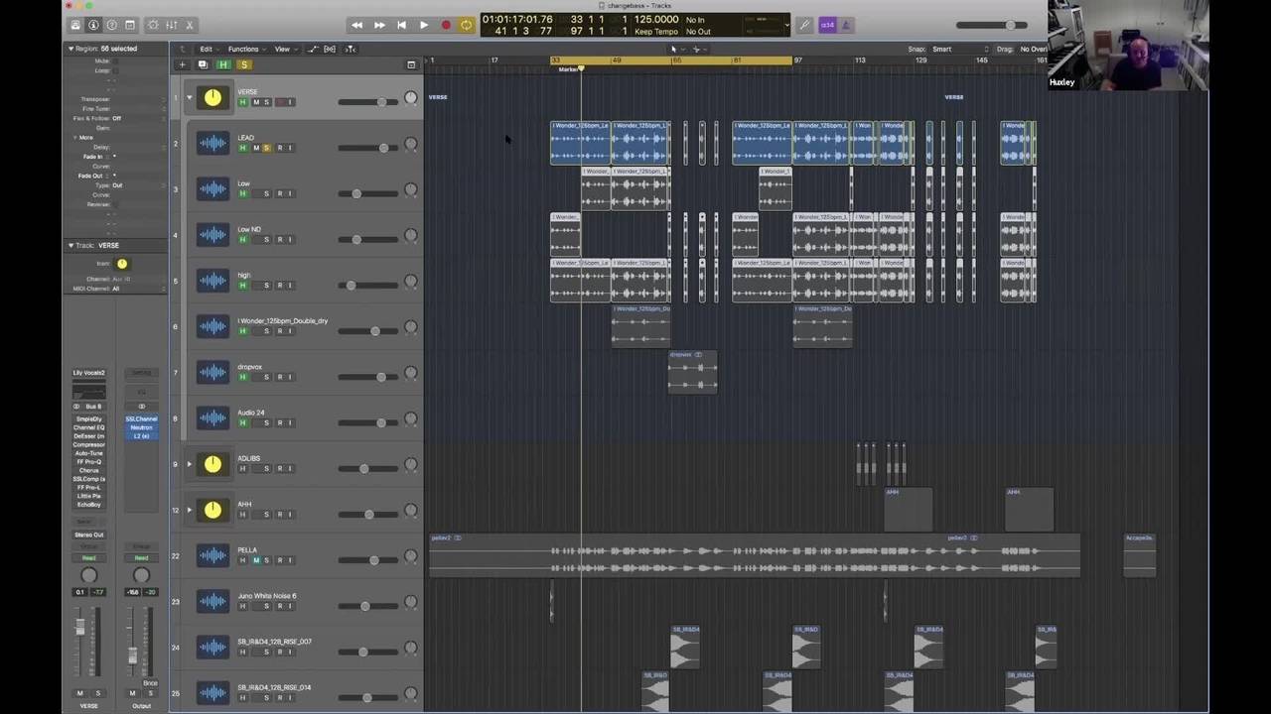This screenshot has height=714, width=1271.
Task: Click the Stereo Out output slot
Action: coord(88,535)
